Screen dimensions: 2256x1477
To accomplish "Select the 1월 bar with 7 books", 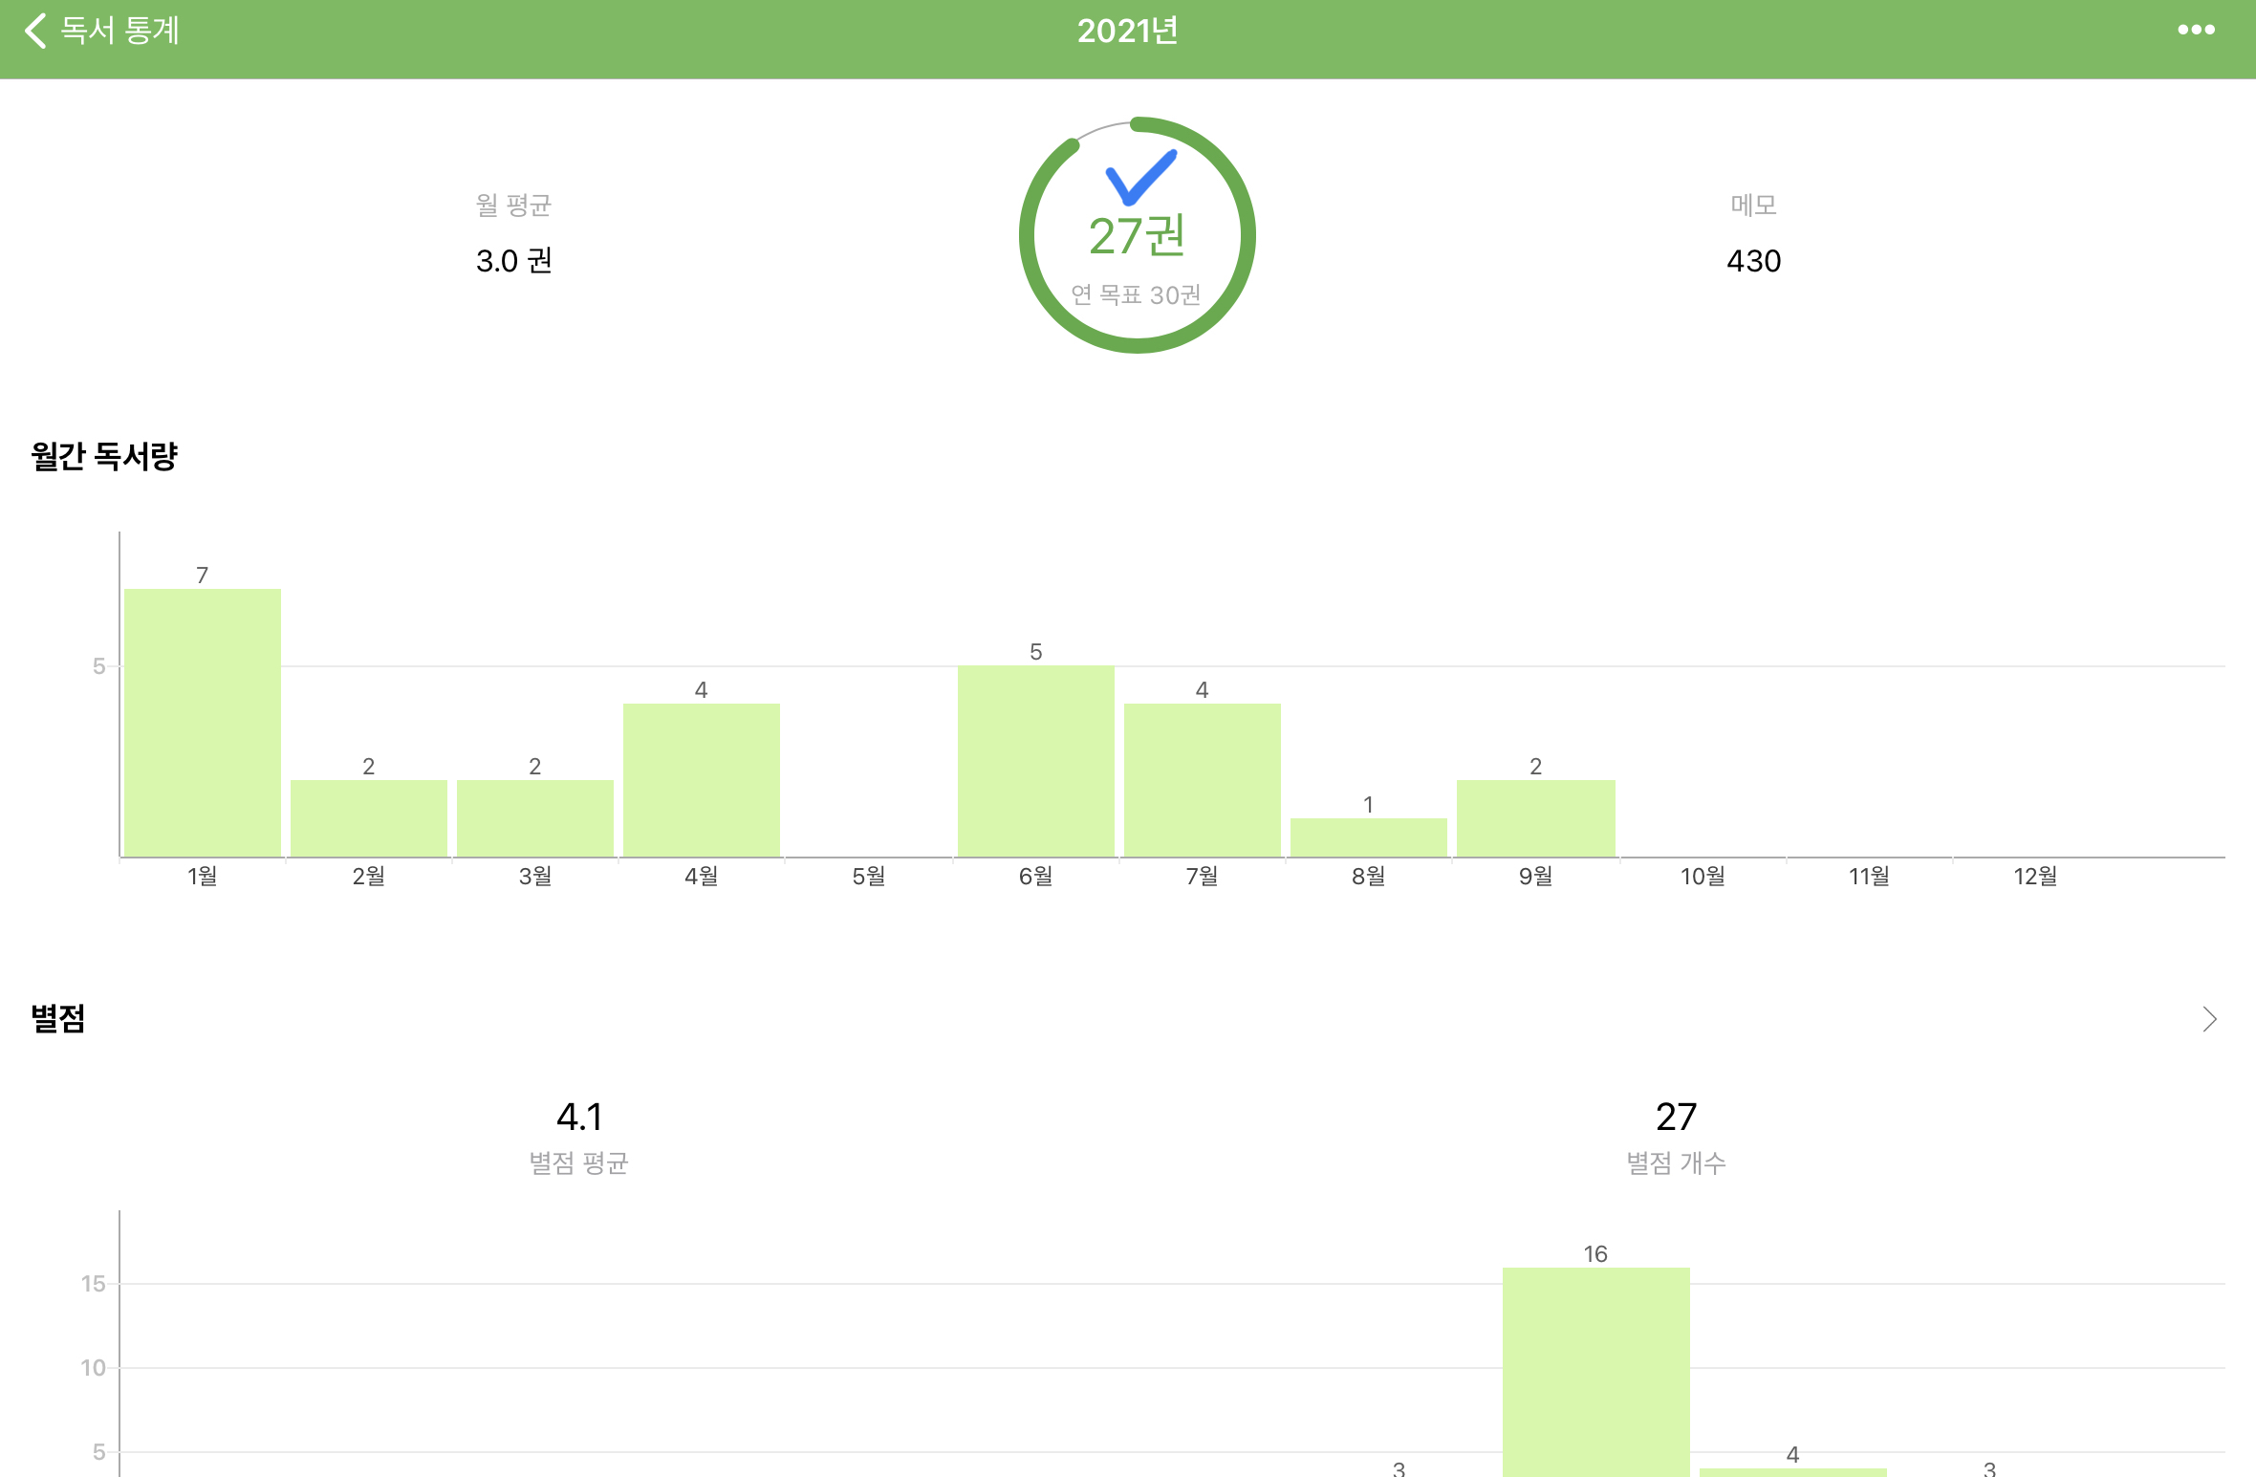I will pyautogui.click(x=203, y=723).
